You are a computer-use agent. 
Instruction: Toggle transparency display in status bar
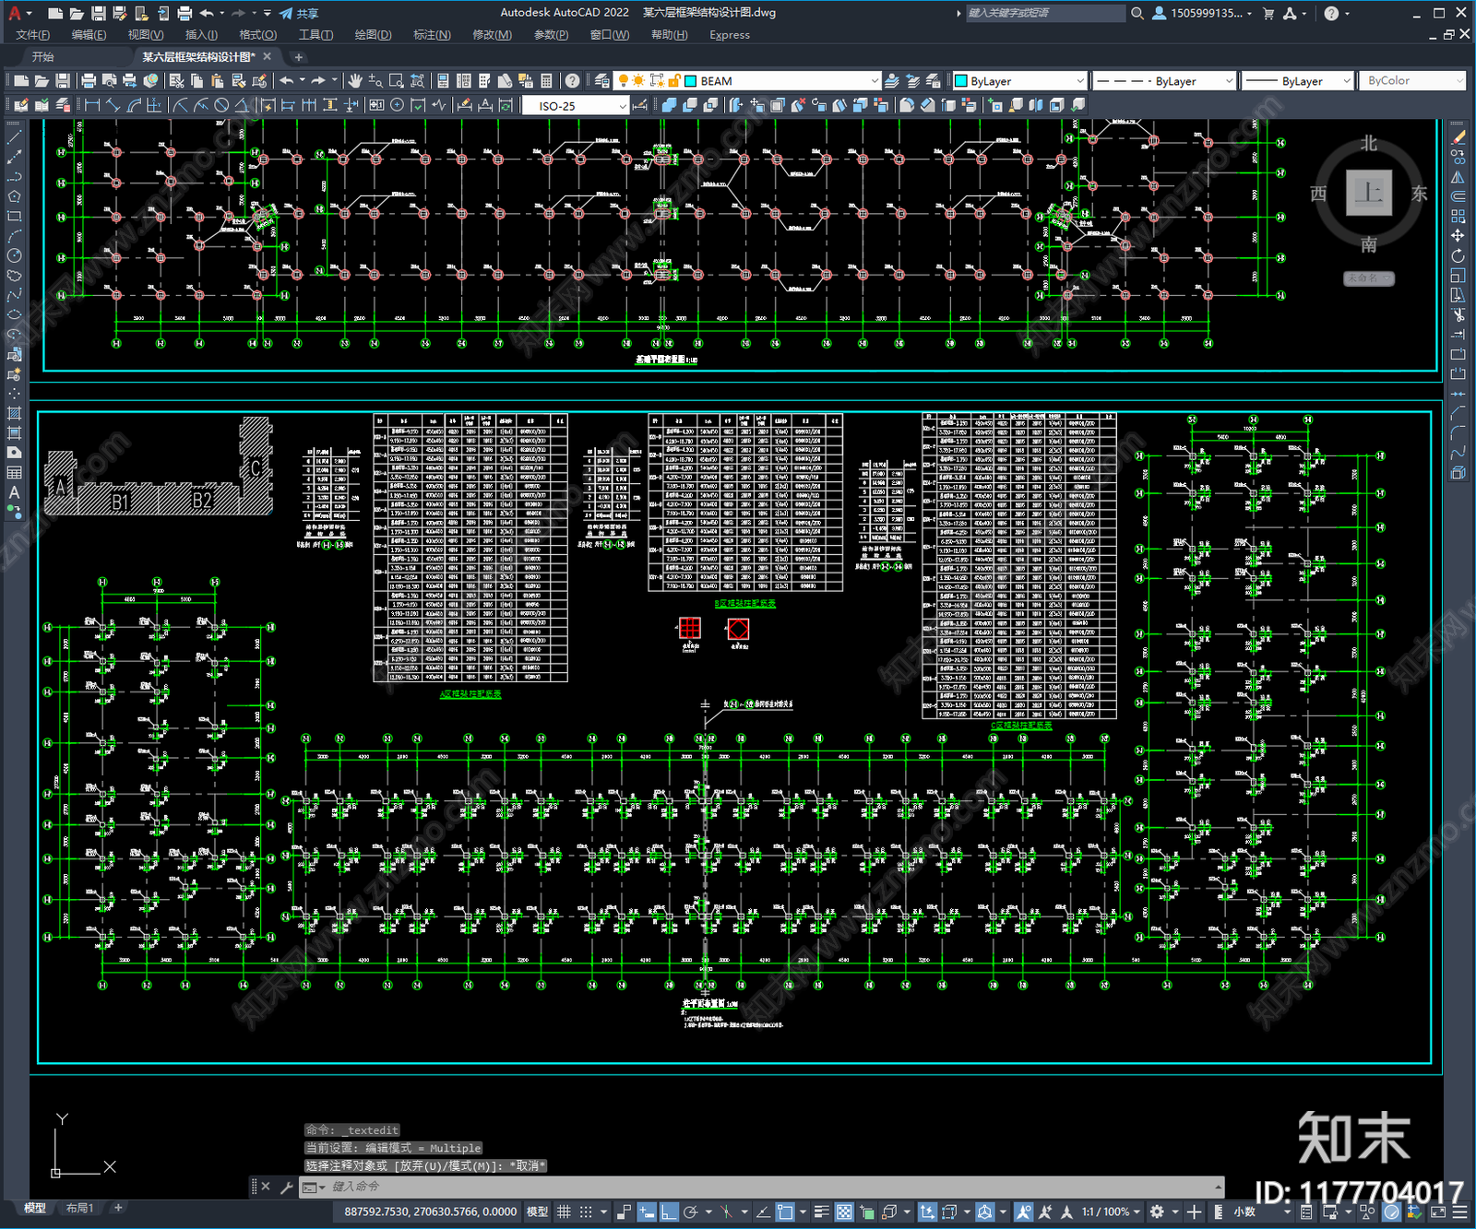pos(844,1211)
